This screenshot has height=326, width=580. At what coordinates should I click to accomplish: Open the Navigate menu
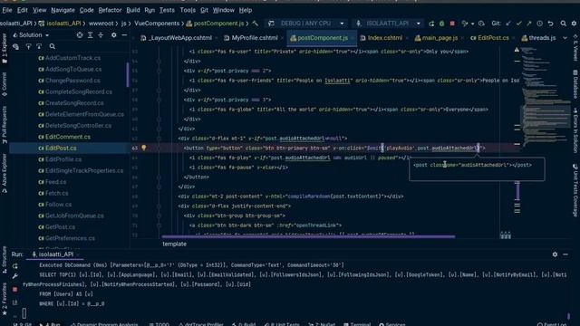(63, 10)
